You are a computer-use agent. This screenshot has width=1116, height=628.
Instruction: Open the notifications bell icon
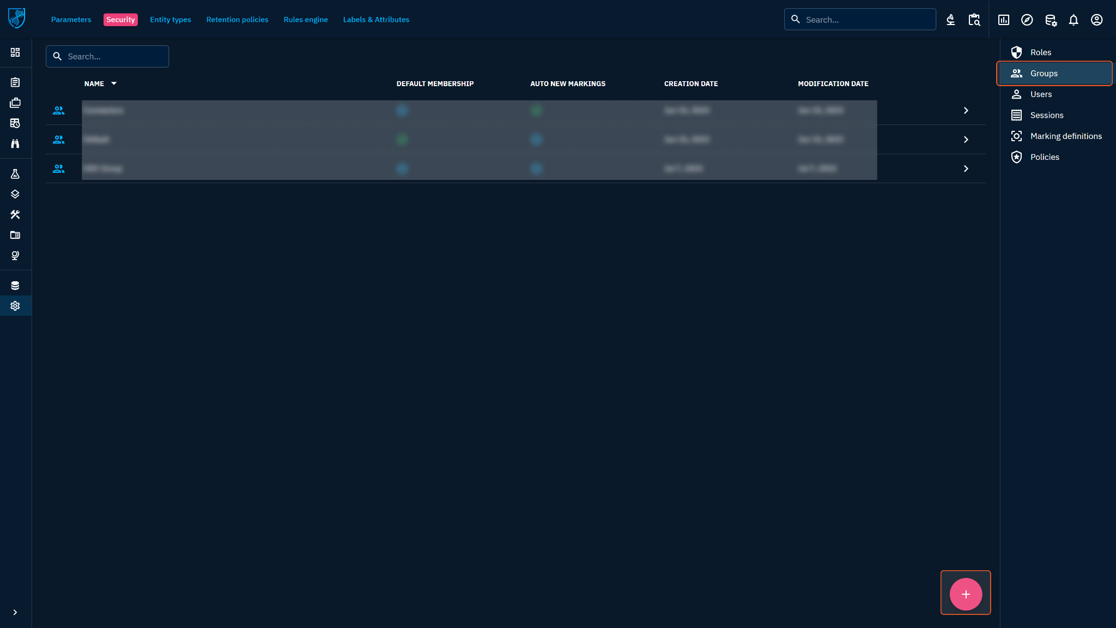coord(1073,20)
